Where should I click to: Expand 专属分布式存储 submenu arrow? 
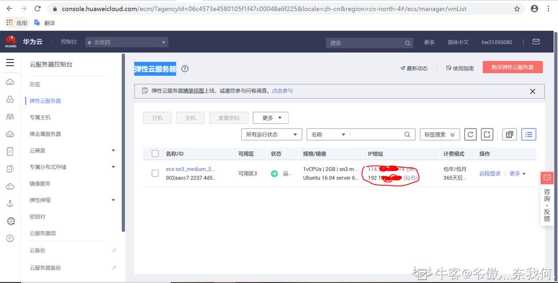113,167
